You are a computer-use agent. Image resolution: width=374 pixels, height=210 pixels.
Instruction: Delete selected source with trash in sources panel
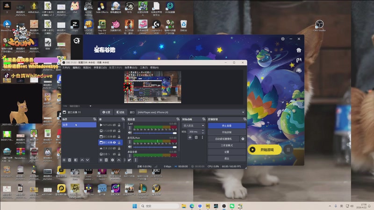(x=107, y=160)
